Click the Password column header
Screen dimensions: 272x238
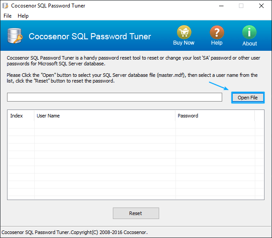point(215,116)
